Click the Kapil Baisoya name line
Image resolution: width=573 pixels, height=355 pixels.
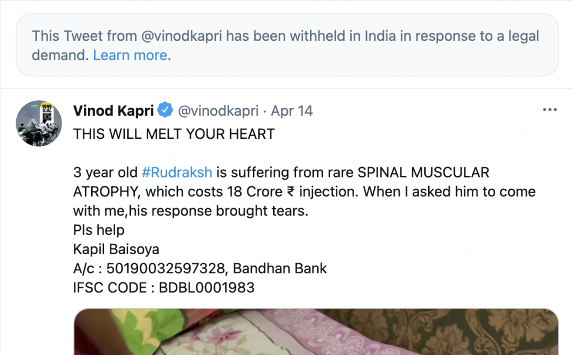[116, 249]
